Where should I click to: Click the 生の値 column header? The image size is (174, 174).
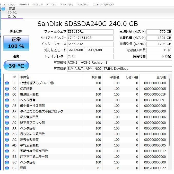coord(153,77)
